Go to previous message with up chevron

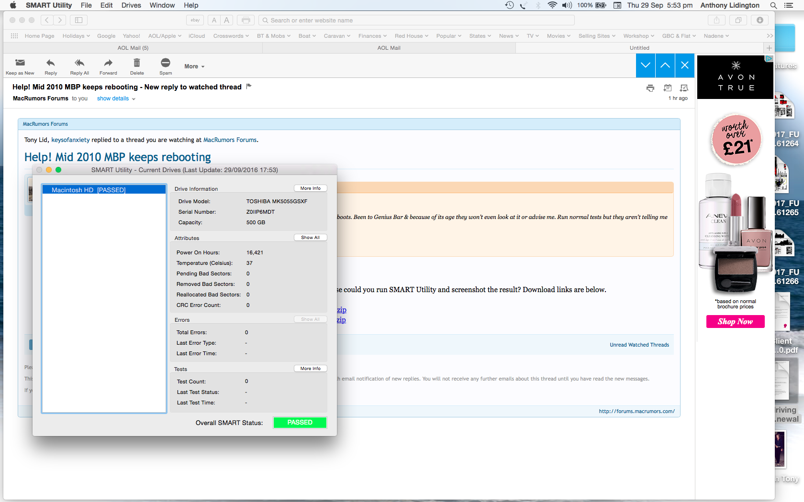pos(665,65)
